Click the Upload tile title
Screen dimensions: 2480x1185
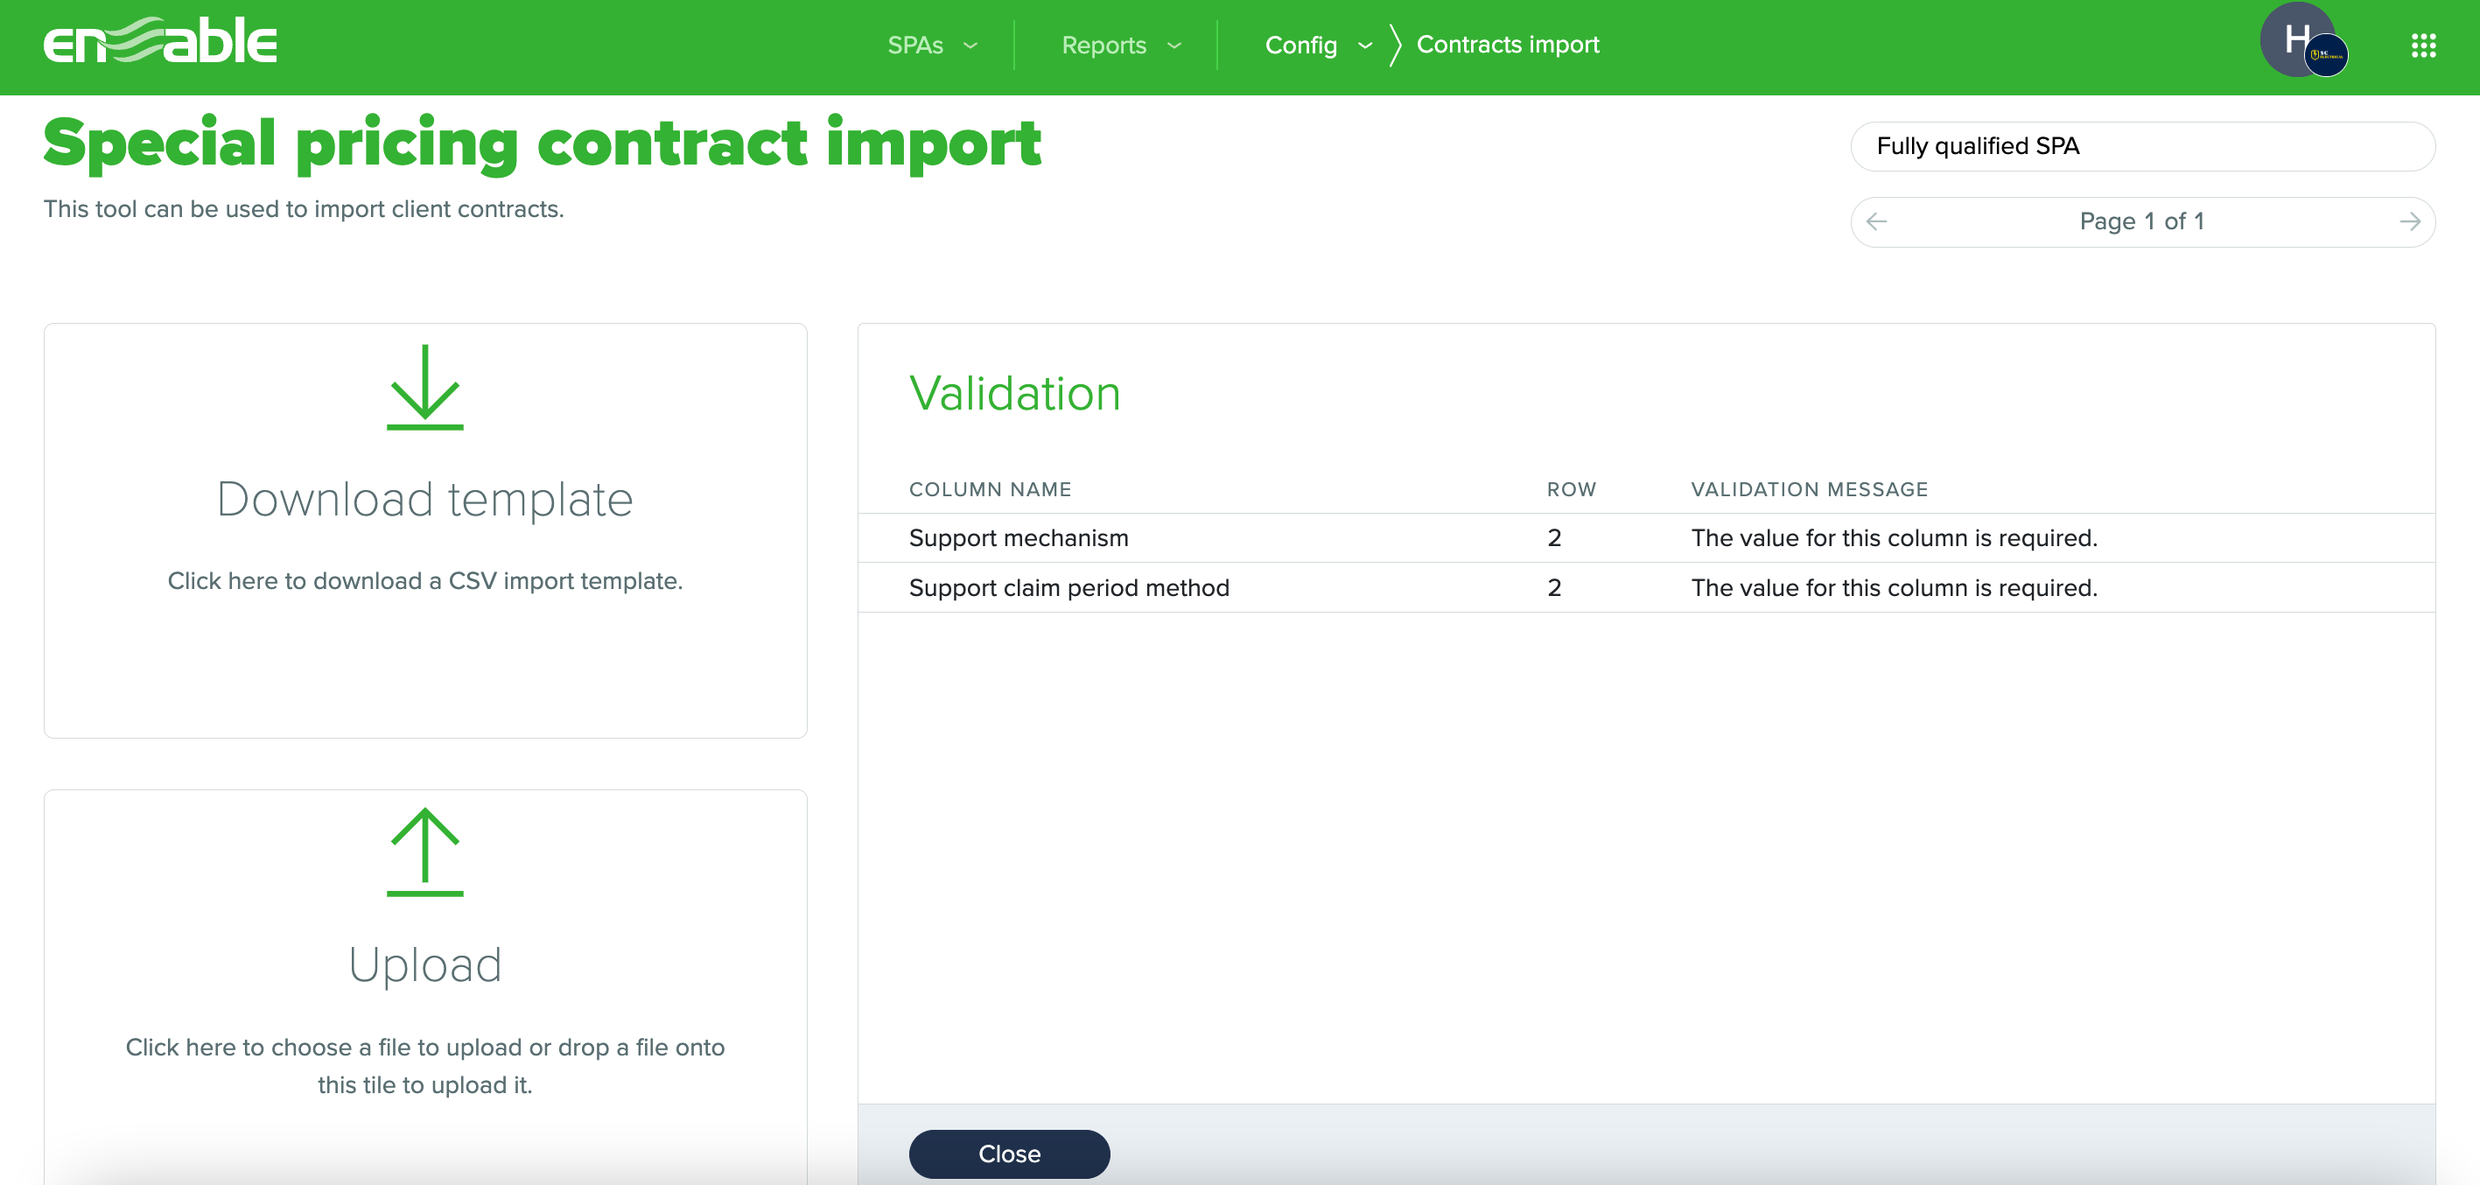[424, 965]
